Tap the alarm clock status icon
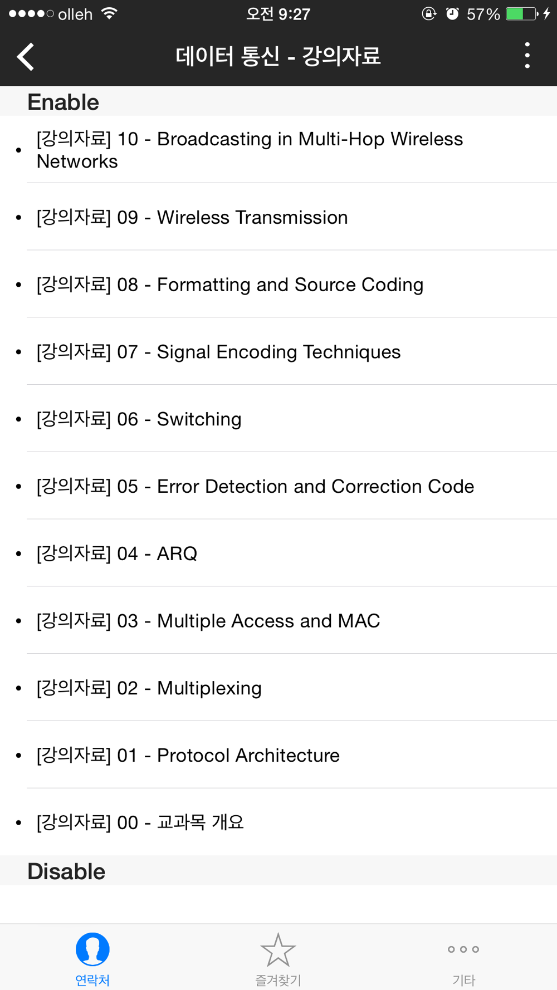 pos(452,14)
